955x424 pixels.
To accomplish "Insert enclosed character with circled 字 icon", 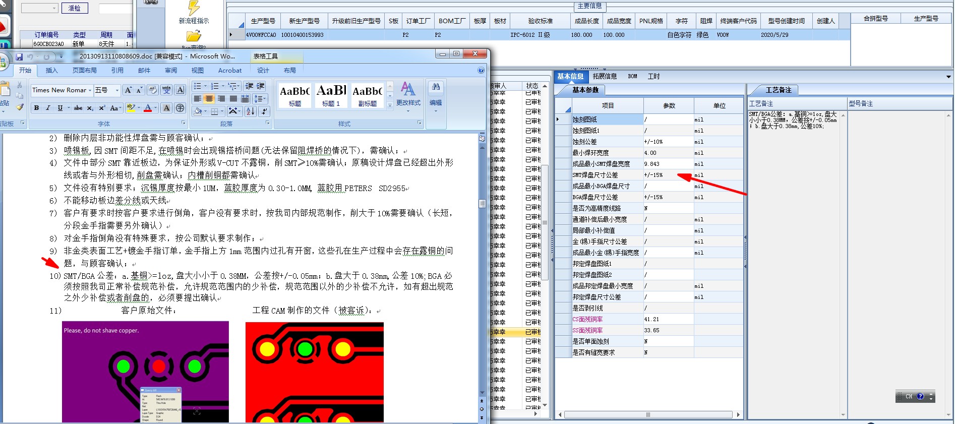I will 180,108.
